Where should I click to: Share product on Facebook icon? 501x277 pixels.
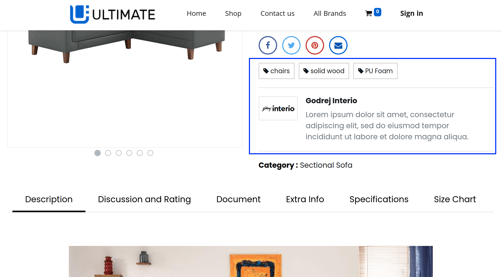pyautogui.click(x=268, y=45)
